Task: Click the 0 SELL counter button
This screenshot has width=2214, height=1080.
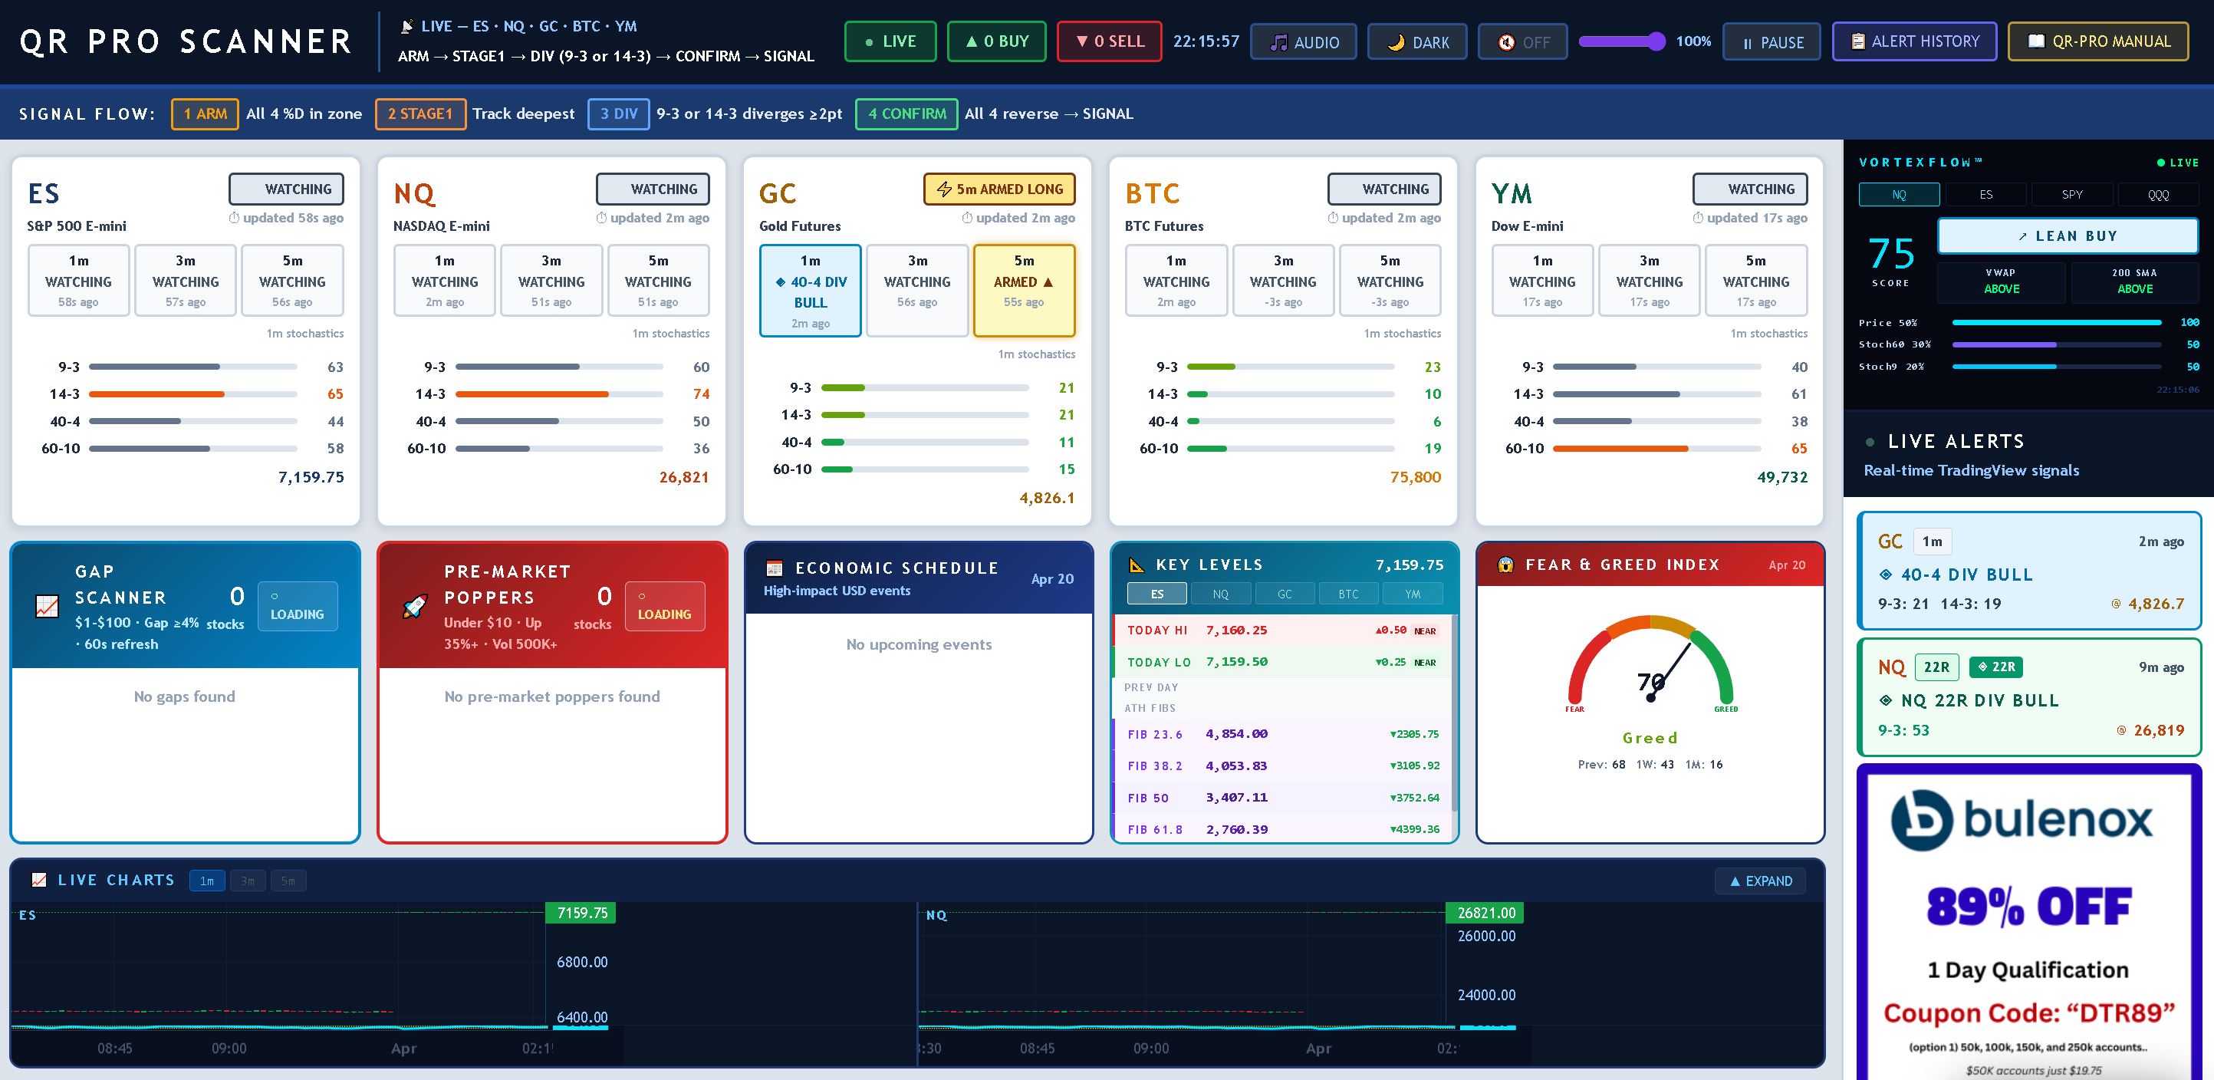Action: click(x=1109, y=41)
